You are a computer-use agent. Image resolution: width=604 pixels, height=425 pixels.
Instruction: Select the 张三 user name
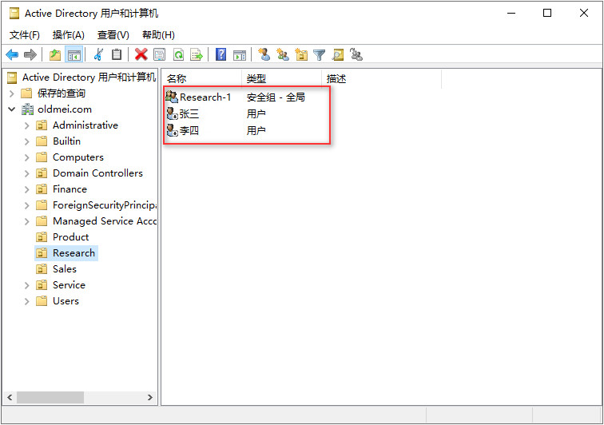tap(189, 113)
